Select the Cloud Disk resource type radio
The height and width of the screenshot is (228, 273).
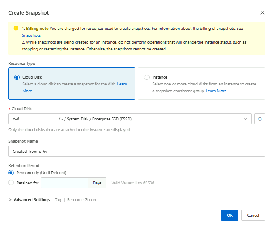click(x=17, y=77)
